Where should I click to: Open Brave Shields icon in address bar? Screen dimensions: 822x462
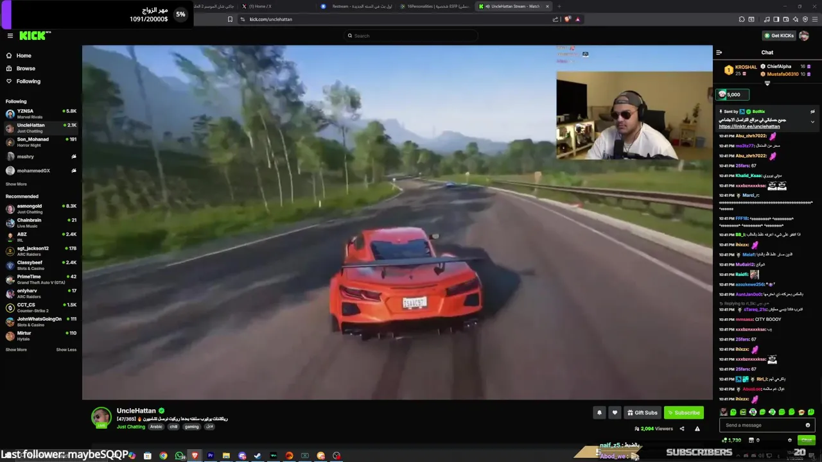click(567, 19)
